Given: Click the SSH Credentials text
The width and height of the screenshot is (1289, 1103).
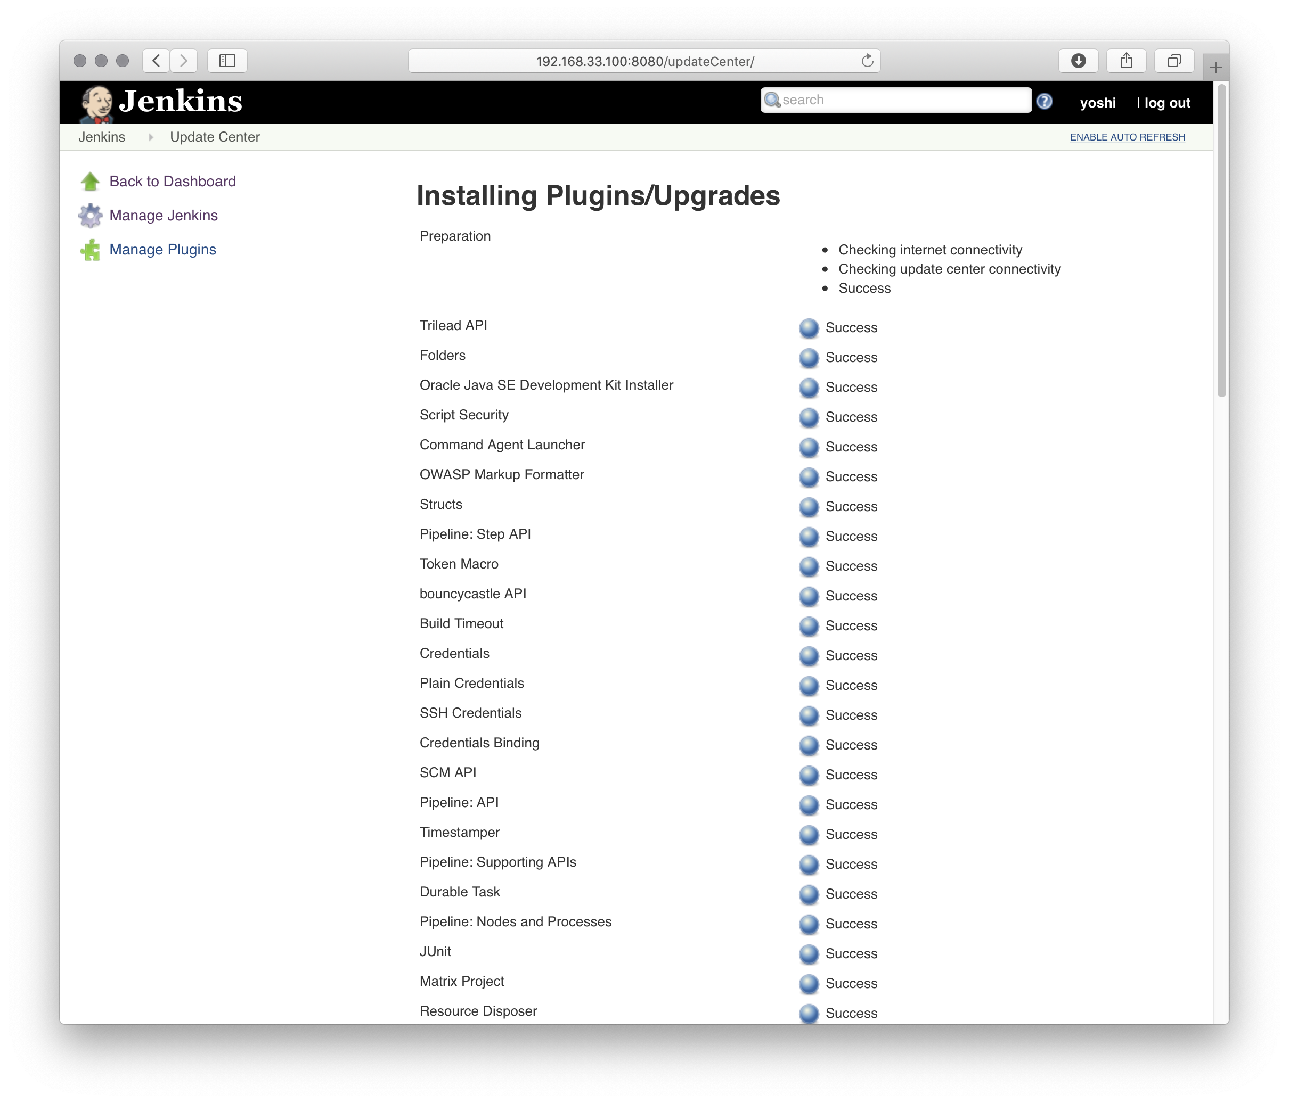Looking at the screenshot, I should click(470, 714).
